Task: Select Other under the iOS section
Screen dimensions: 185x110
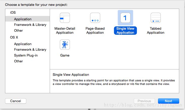Action: [x=18, y=30]
